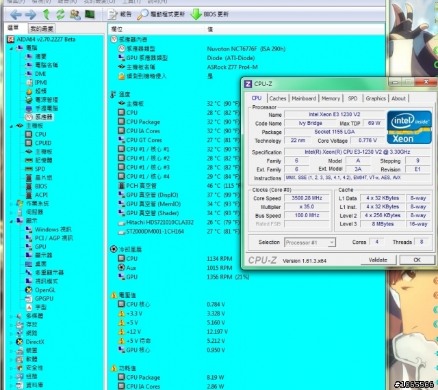Image resolution: width=438 pixels, height=390 pixels.
Task: Click the users icon in the AIDA64 toolbar
Action: pos(75,14)
